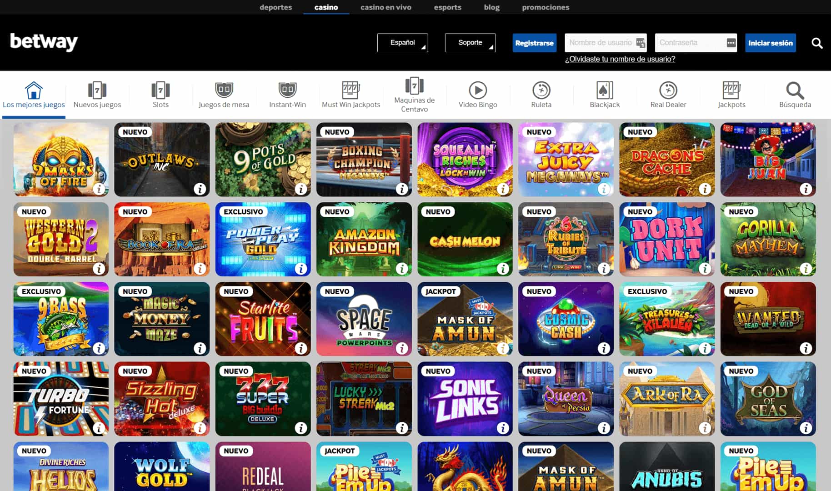Show info for 9 Masks of Fire

(99, 189)
